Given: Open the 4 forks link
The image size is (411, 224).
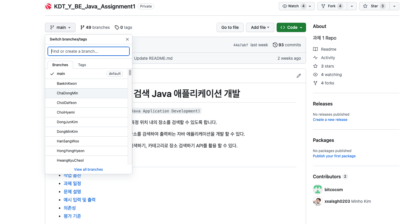Looking at the screenshot, I should click(x=324, y=83).
